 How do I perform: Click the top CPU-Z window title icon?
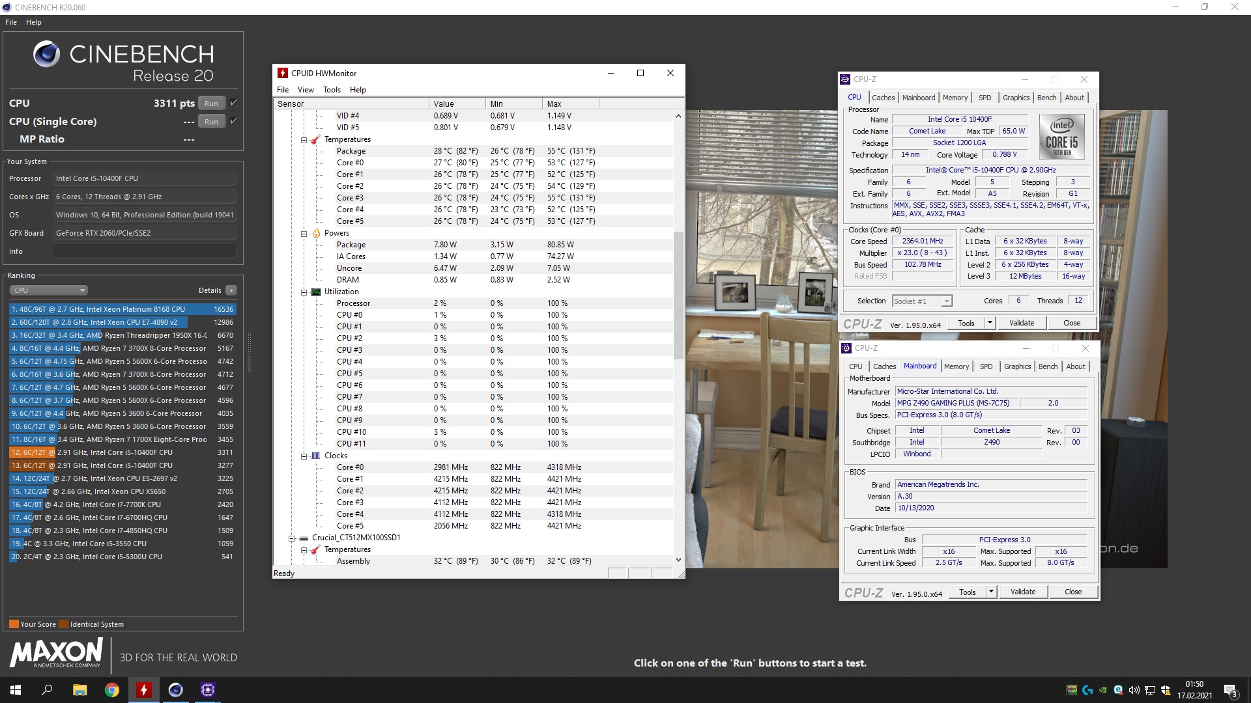[x=845, y=79]
